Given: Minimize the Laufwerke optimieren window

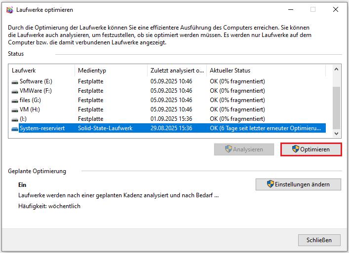Looking at the screenshot, I should [291, 9].
